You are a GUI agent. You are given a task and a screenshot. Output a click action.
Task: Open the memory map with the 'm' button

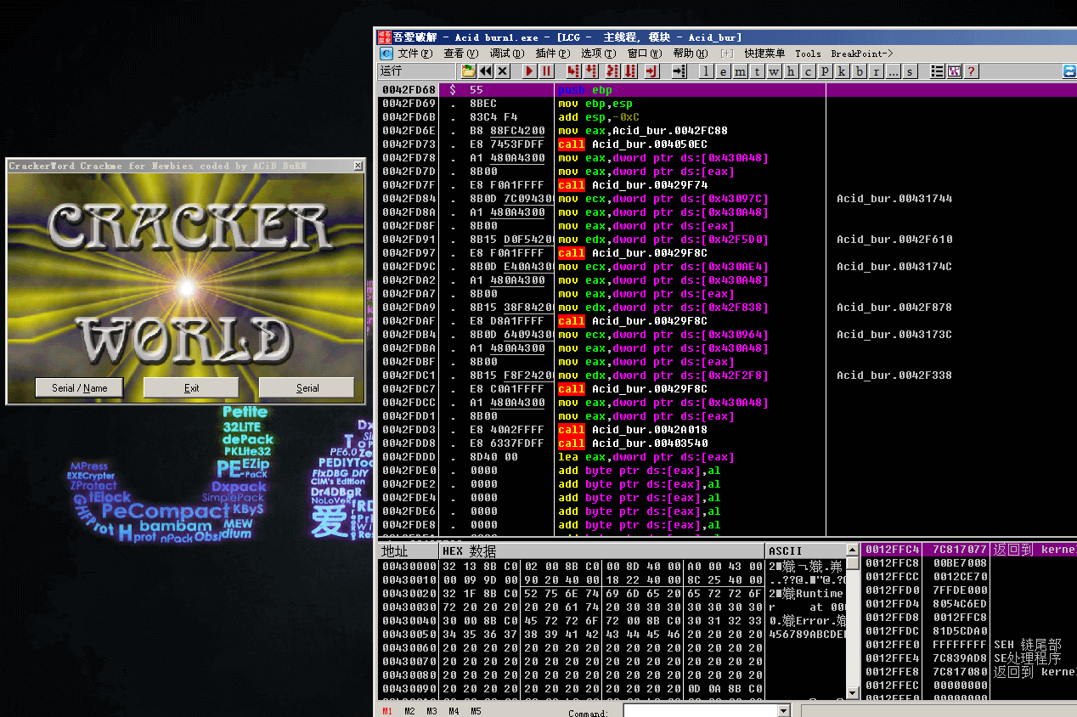point(740,71)
